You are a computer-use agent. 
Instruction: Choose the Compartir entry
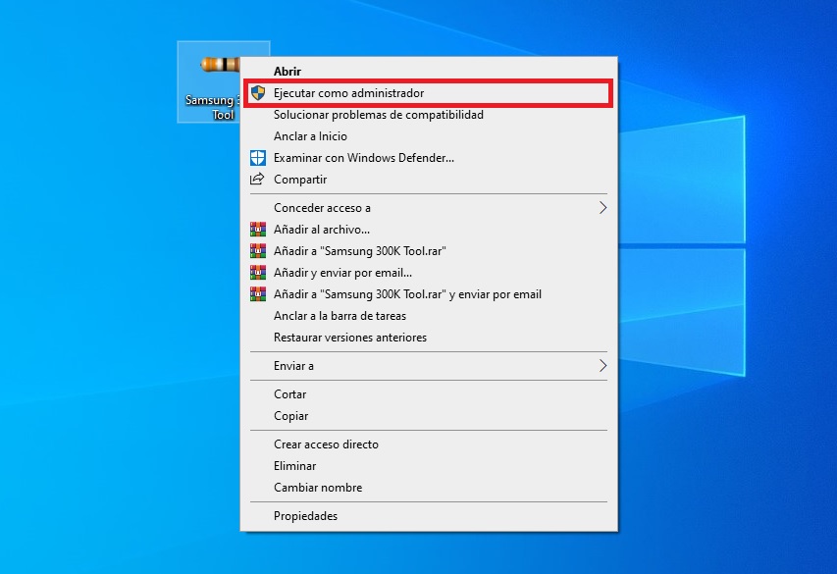[429, 180]
